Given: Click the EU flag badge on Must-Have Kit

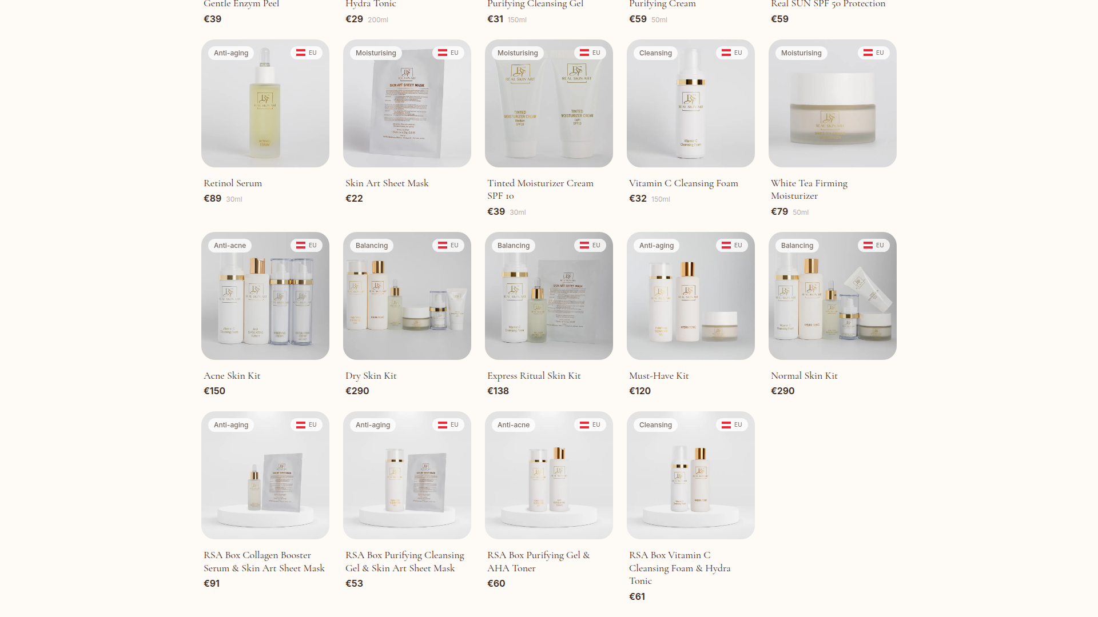Looking at the screenshot, I should click(x=732, y=245).
